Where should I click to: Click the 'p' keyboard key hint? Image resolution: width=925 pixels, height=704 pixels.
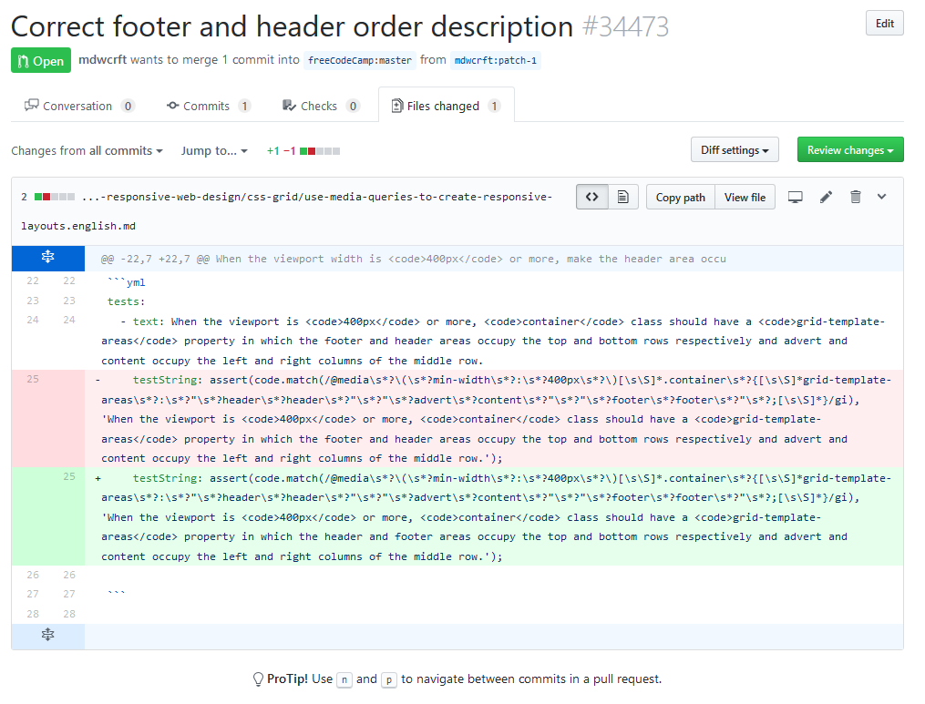[x=389, y=679]
